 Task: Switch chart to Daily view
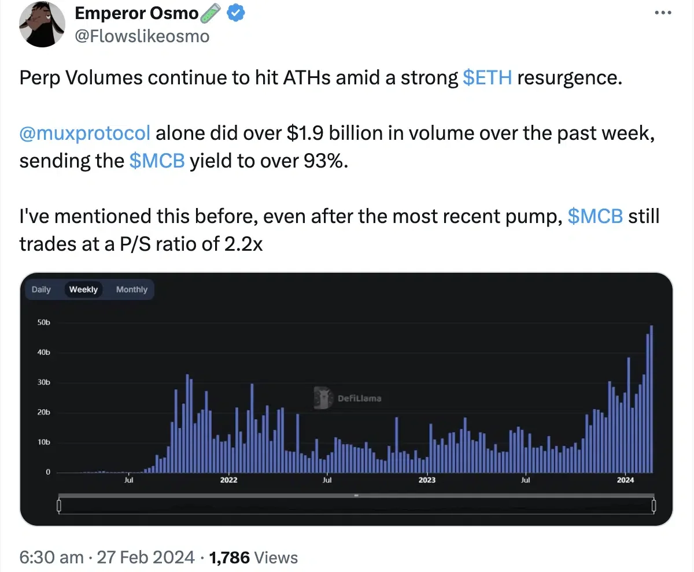pyautogui.click(x=41, y=289)
